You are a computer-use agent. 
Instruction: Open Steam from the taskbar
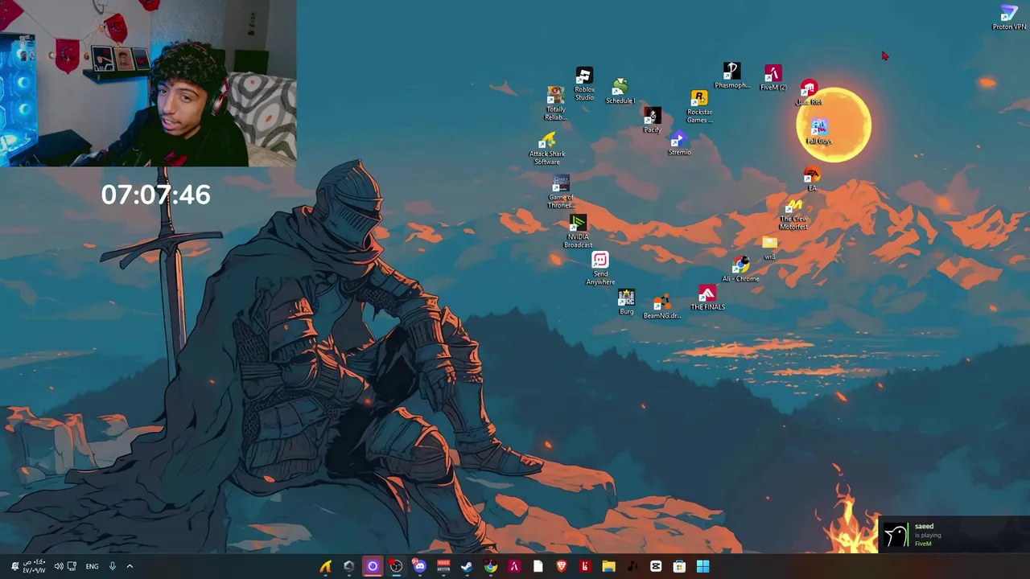467,566
